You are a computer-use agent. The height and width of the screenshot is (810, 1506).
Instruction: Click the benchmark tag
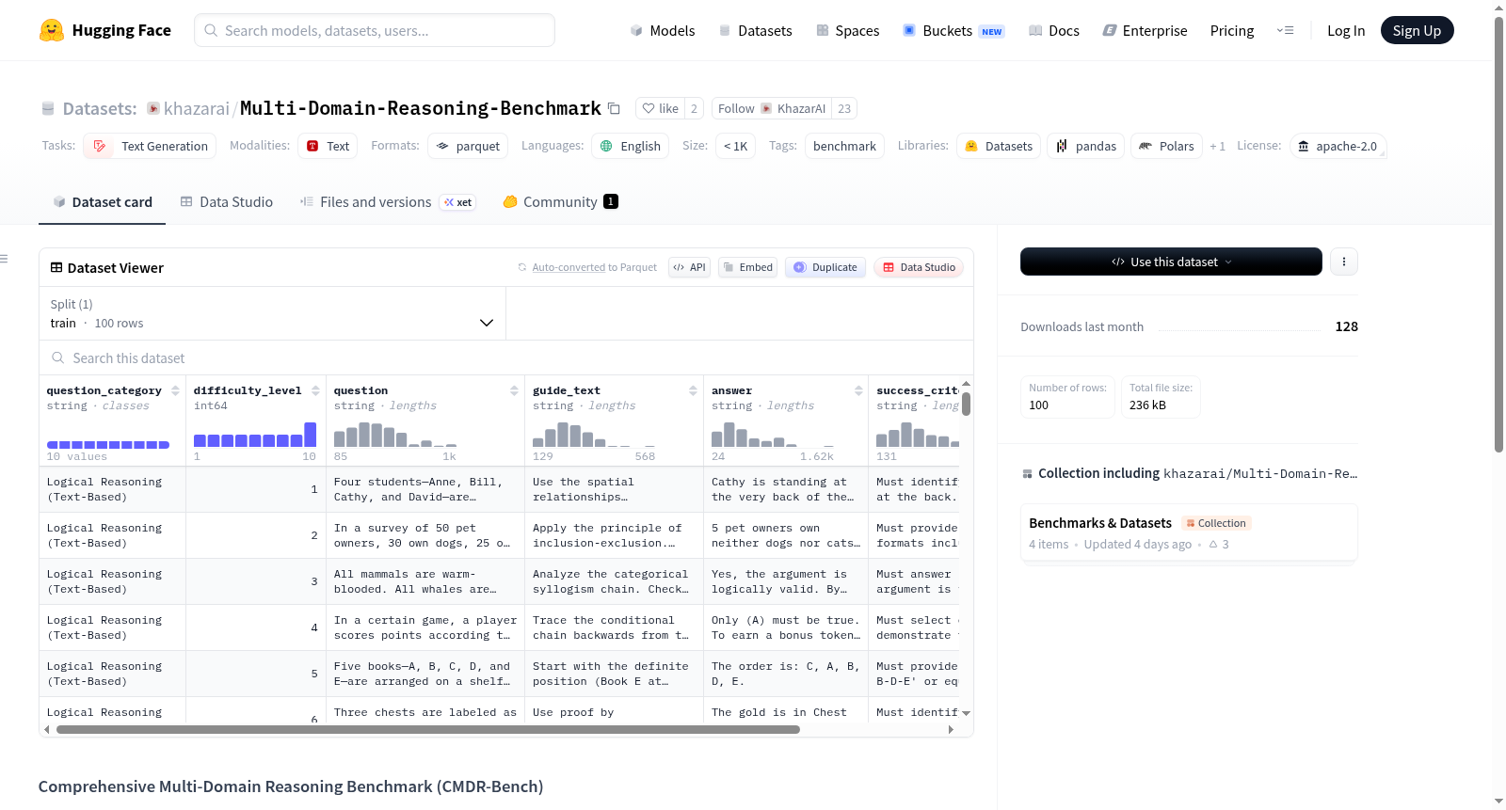[x=844, y=146]
